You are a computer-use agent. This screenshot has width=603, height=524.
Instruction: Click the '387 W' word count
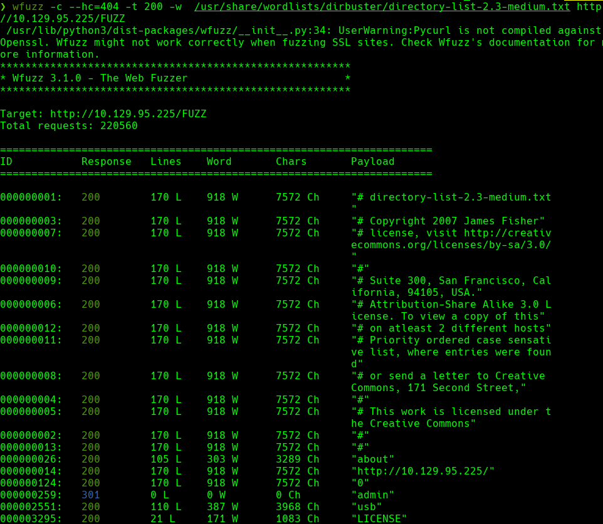click(223, 506)
